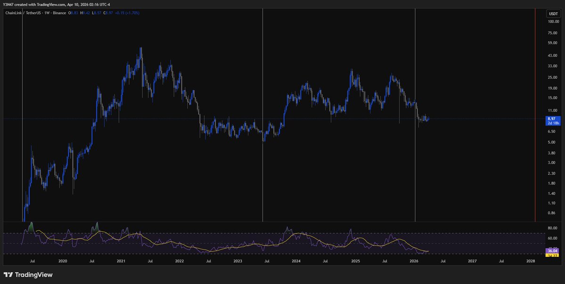Screen dimensions: 565x284
Task: Click the 2024 time axis label
Action: [x=296, y=260]
